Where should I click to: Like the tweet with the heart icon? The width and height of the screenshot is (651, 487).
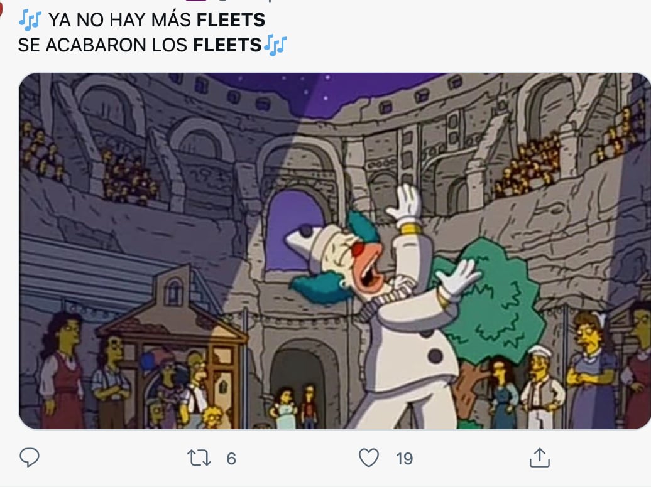369,458
